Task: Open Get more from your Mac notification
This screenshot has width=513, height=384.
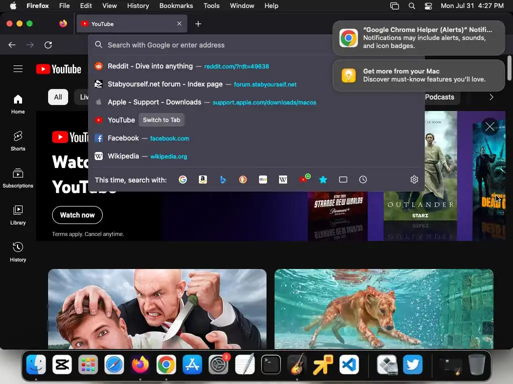Action: click(x=419, y=75)
